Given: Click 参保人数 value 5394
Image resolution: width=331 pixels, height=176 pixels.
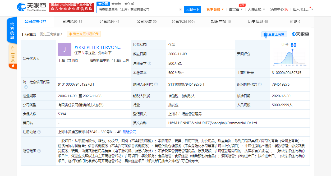Looking at the screenshot, I should click(62, 114).
